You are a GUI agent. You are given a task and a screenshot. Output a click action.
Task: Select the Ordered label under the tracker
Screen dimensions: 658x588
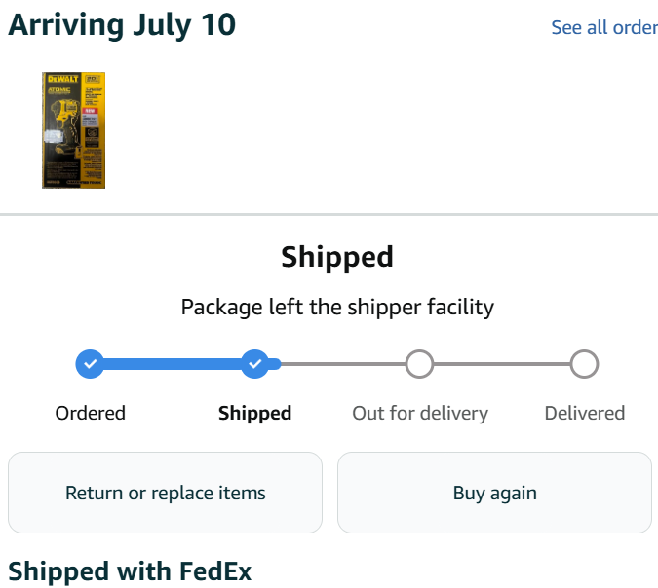pos(90,413)
